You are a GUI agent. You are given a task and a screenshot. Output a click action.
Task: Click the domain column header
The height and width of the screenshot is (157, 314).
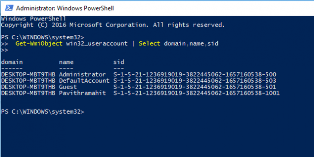[x=12, y=62]
